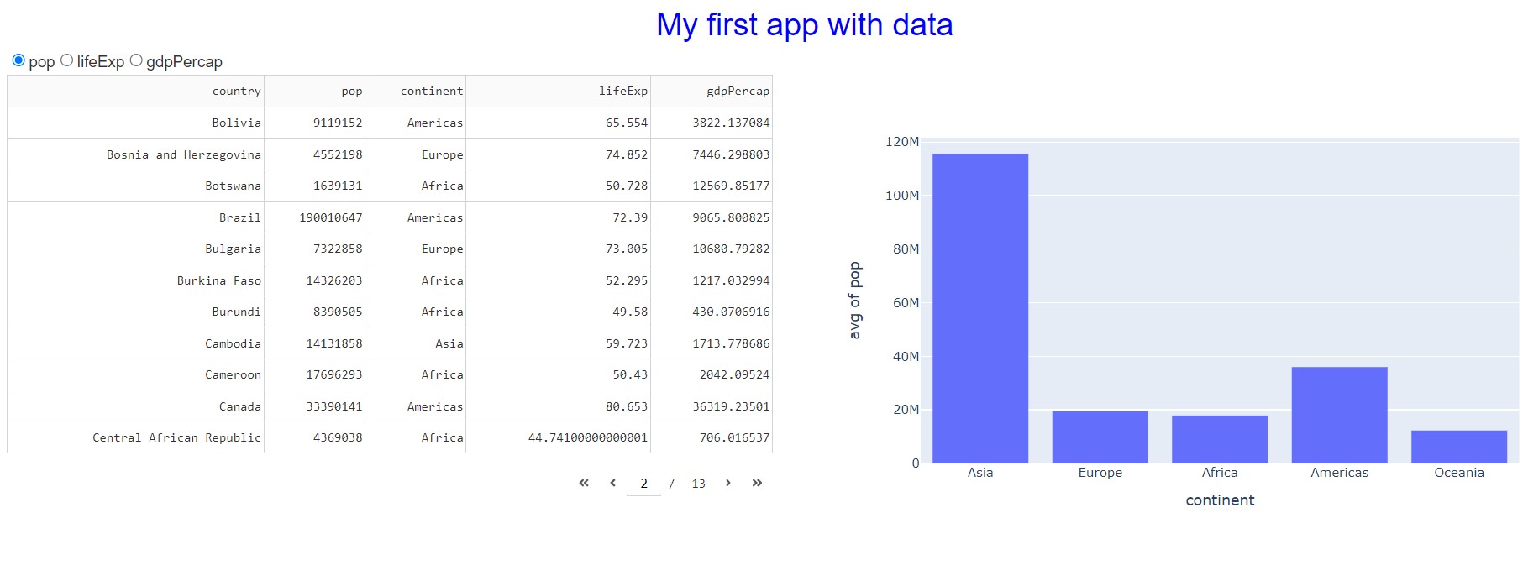1523x576 pixels.
Task: Select the lifeExp radio button
Action: (x=67, y=60)
